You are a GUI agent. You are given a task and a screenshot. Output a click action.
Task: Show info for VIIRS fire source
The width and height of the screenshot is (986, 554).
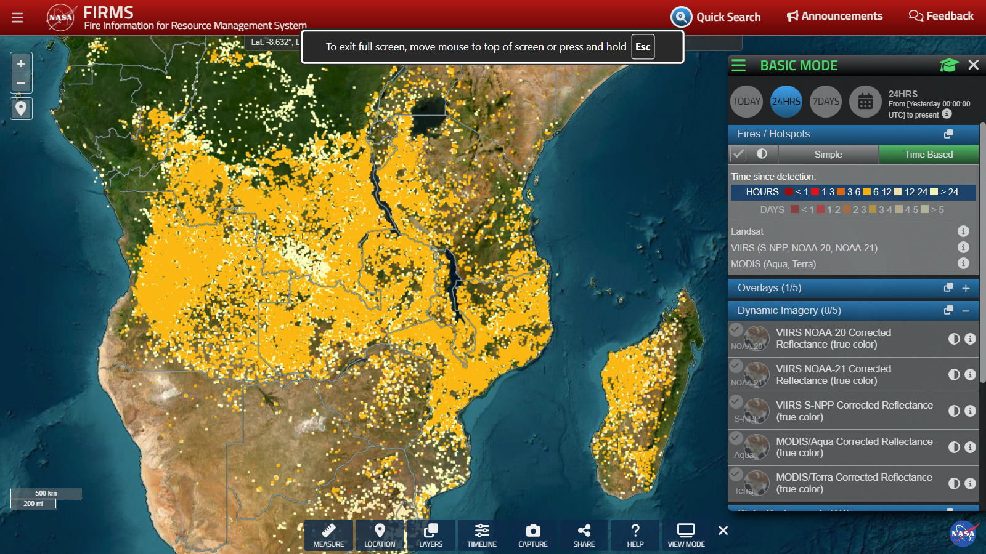point(963,247)
